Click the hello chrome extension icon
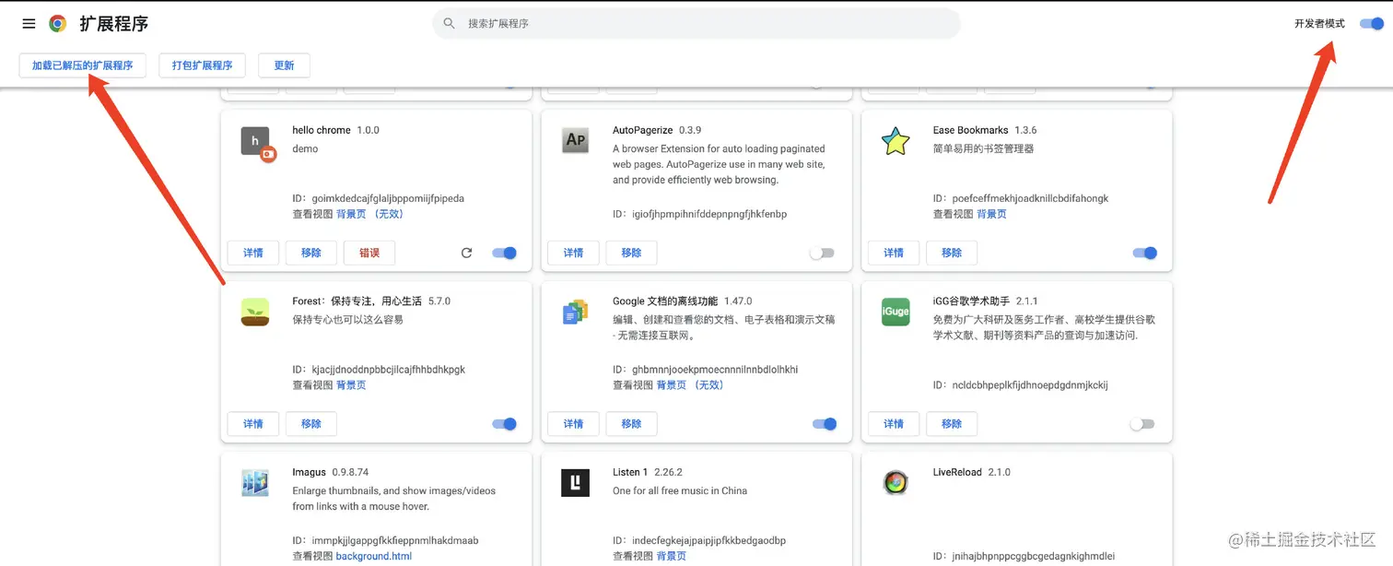1393x566 pixels. tap(257, 143)
